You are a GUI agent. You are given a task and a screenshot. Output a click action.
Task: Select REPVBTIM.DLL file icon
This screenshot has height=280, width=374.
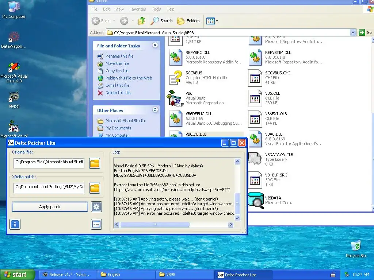(255, 57)
